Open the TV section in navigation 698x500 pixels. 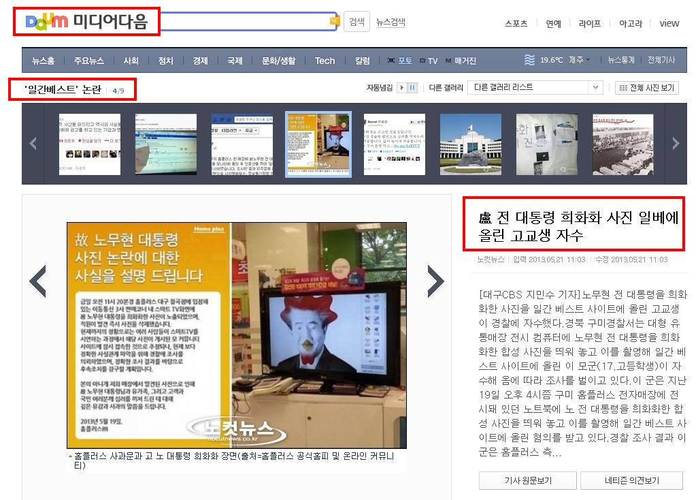coord(429,61)
